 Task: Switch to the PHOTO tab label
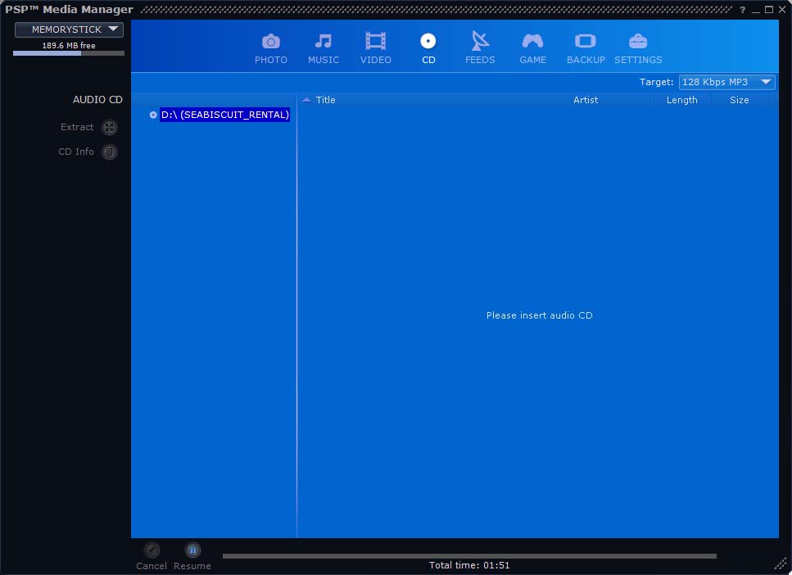271,60
